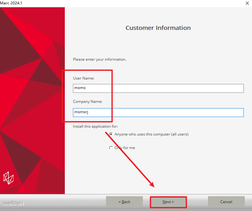Close the Marc 2024.1 installer window
252x211 pixels.
247,3
